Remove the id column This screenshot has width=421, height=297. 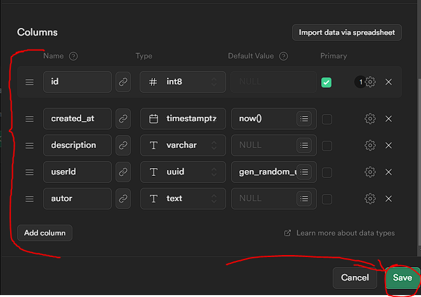(x=389, y=82)
